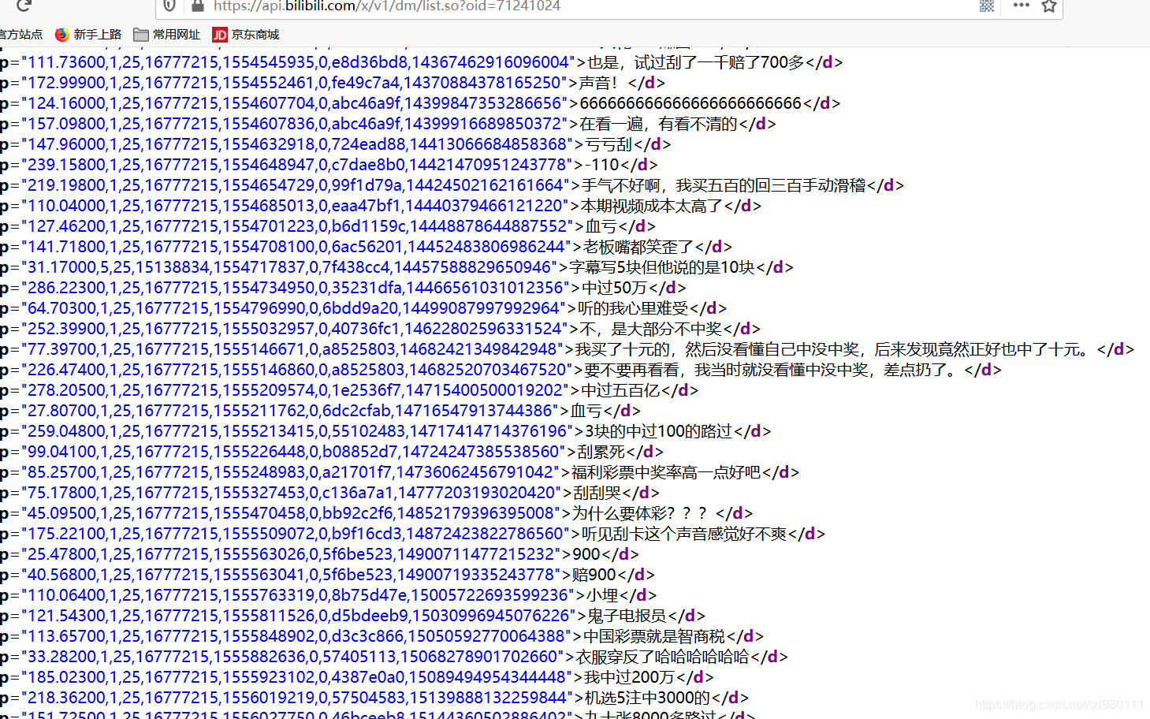This screenshot has width=1150, height=719.
Task: Select comment 不，是大部分不中奖
Action: [x=651, y=329]
